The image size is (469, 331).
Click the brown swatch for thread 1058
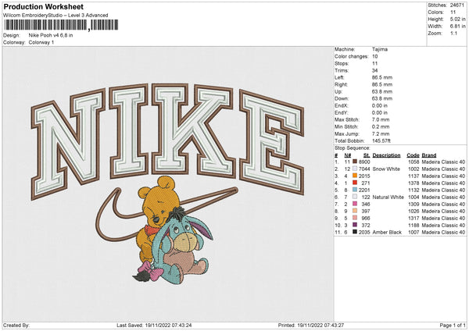(x=355, y=162)
